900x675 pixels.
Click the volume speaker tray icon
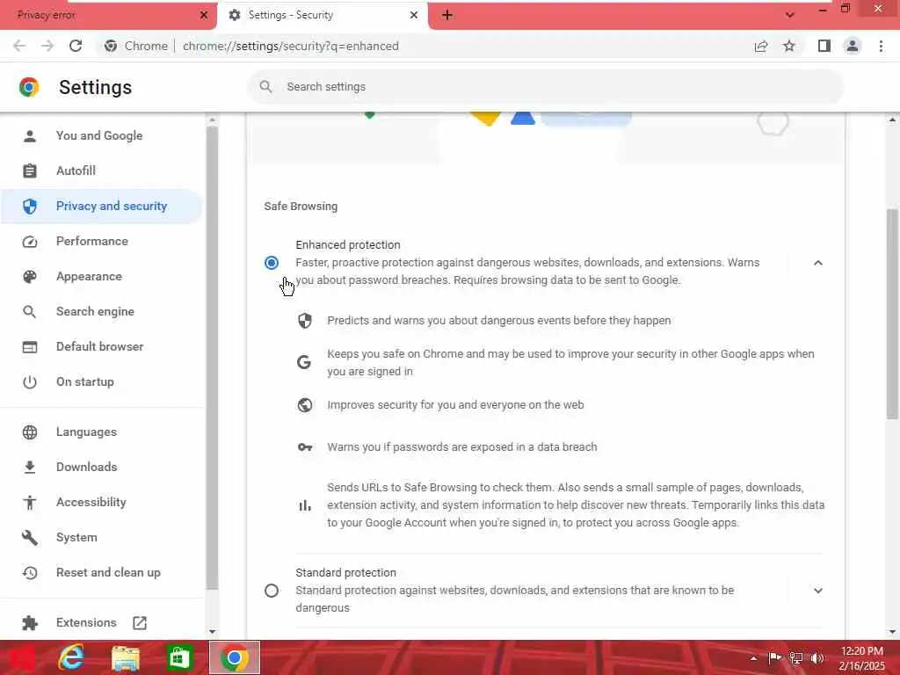coord(817,658)
